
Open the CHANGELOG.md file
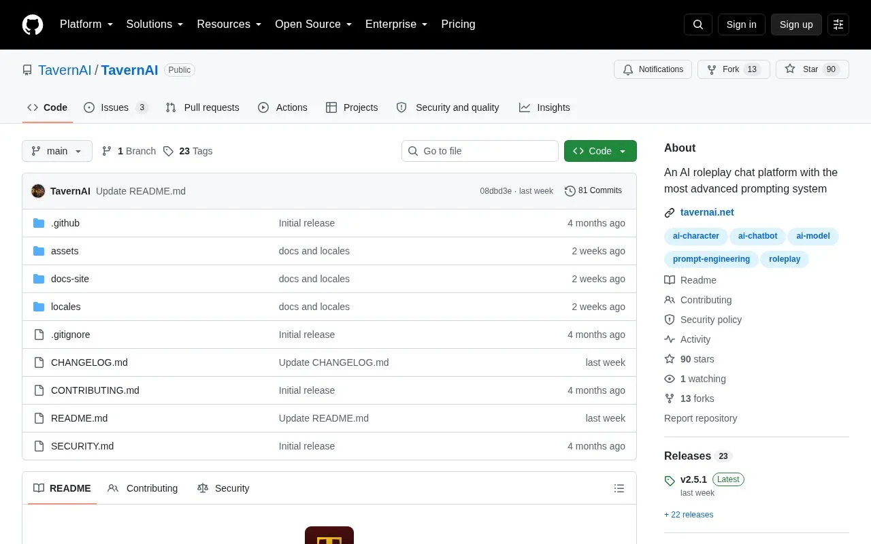[x=89, y=362]
